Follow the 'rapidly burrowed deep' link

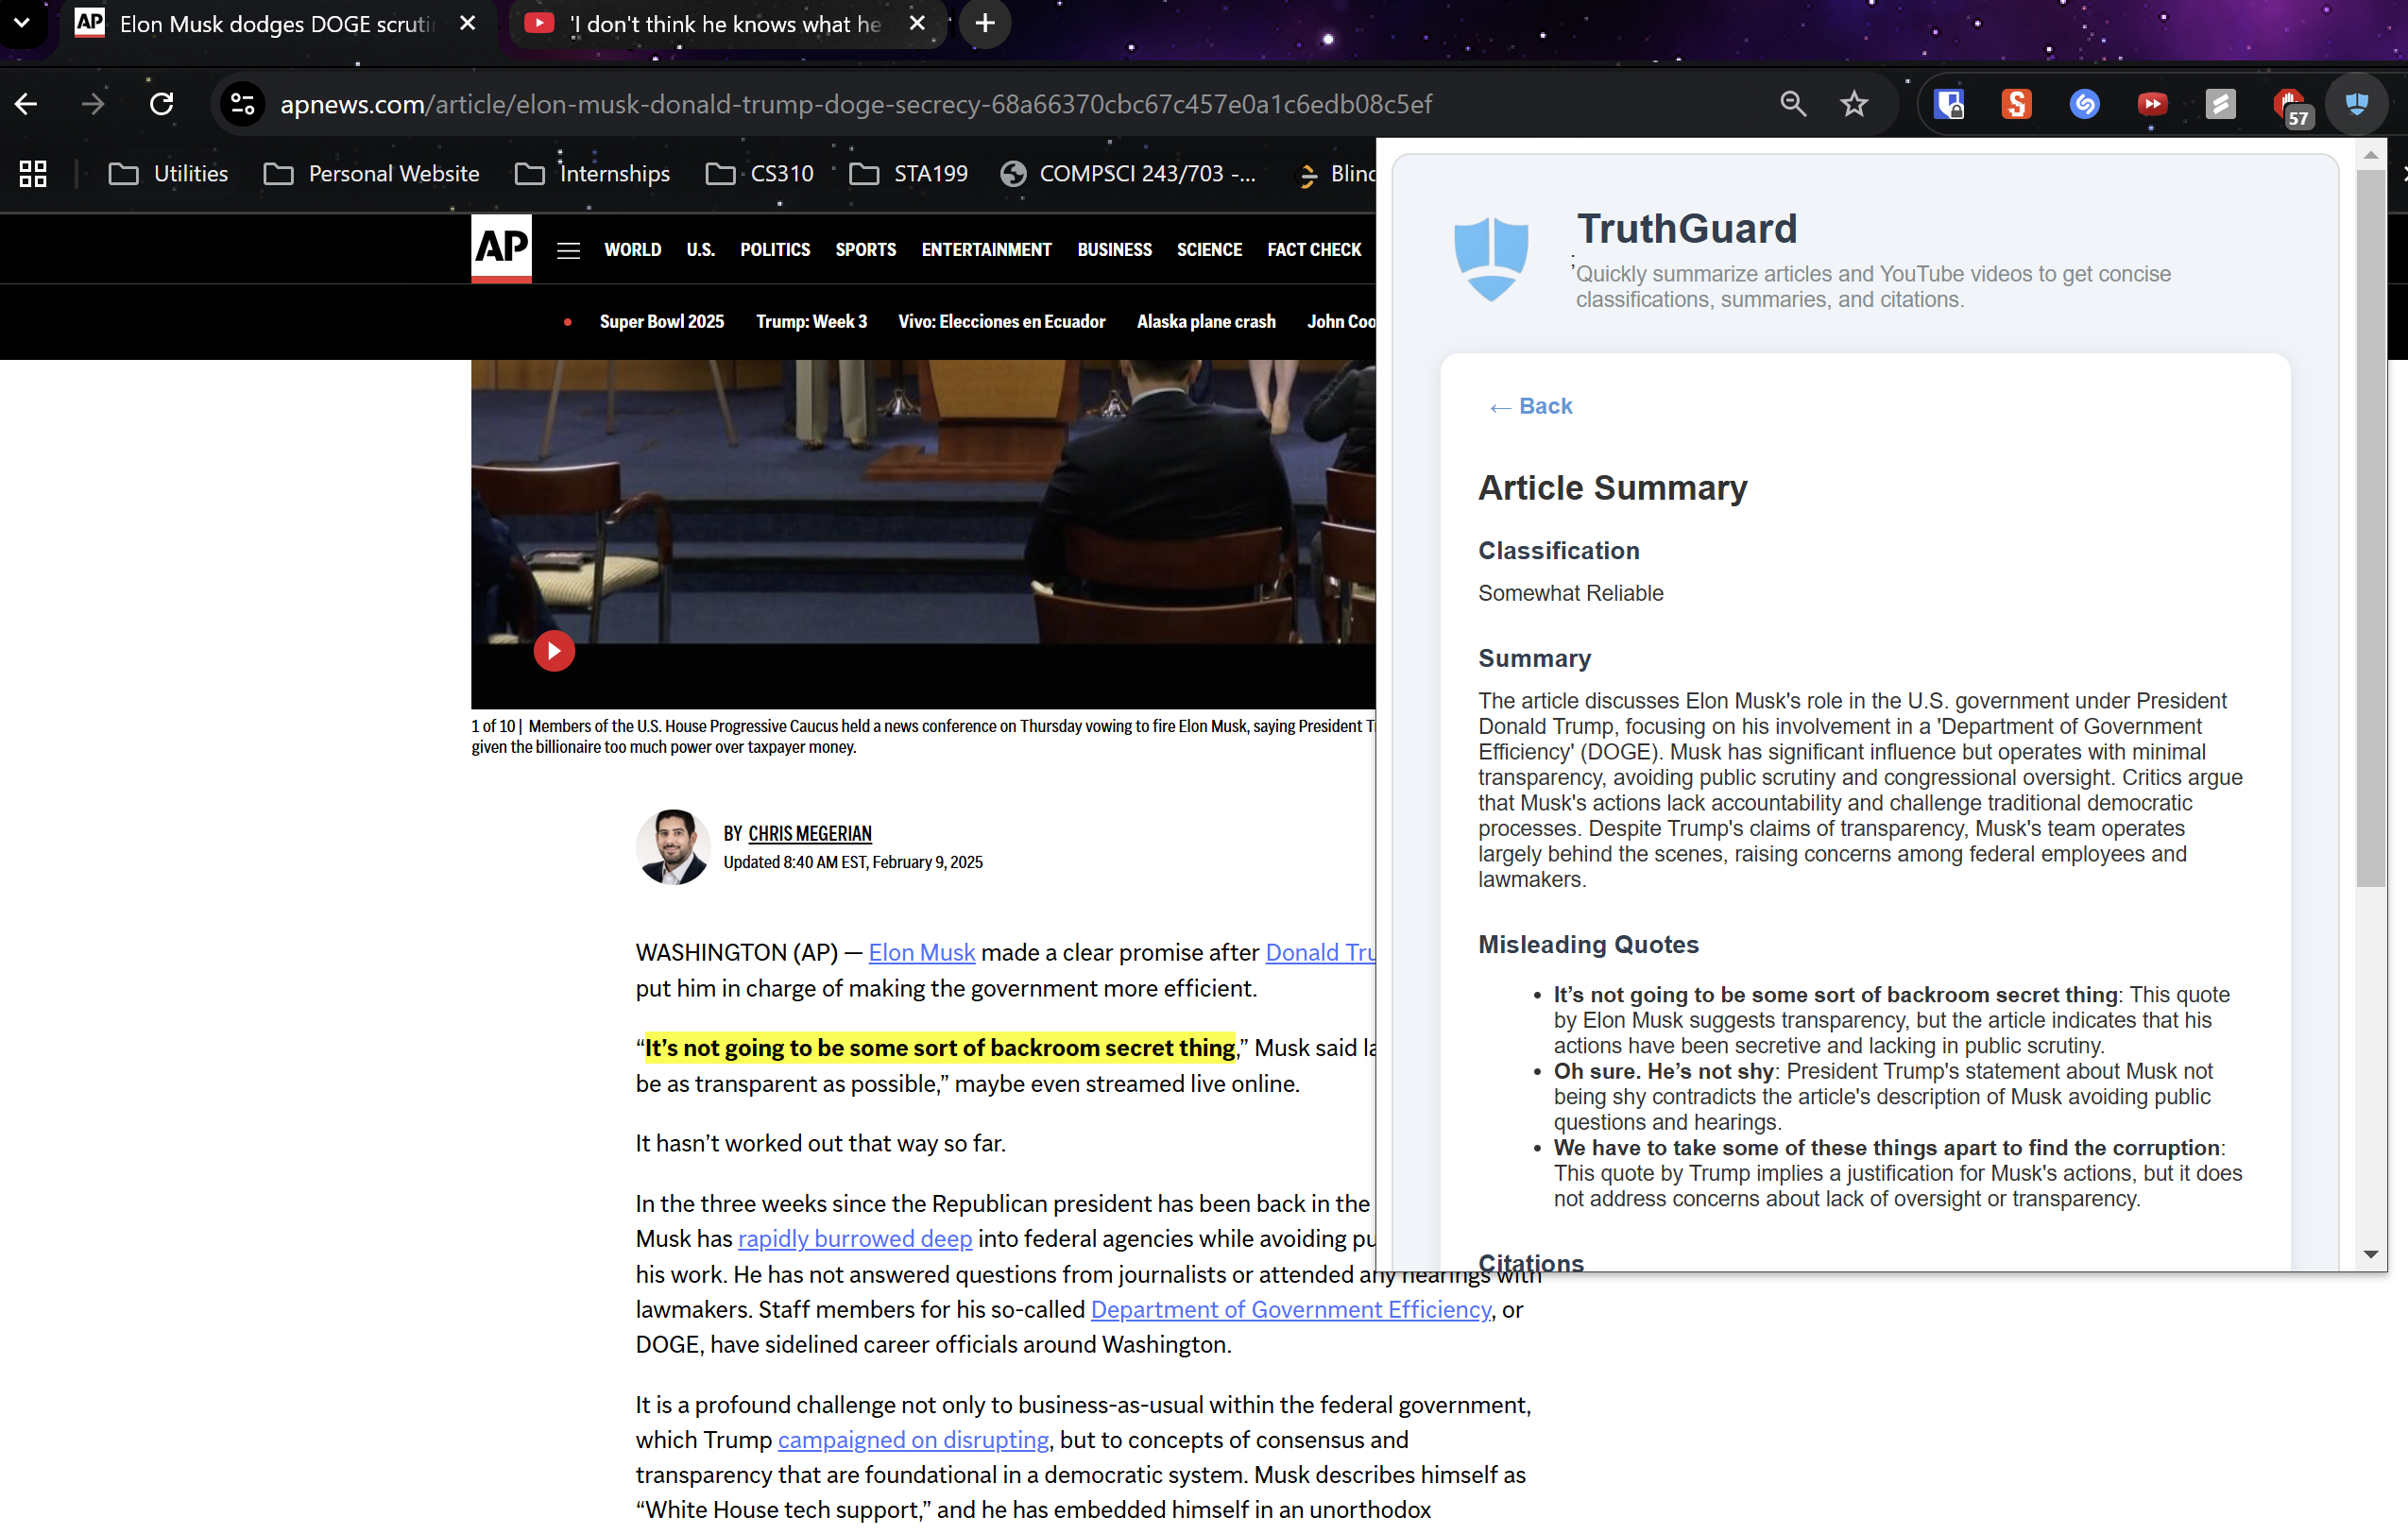(855, 1239)
